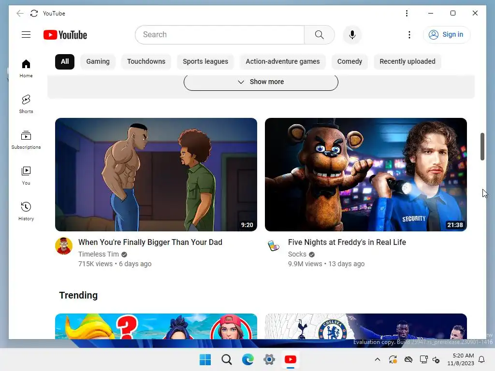
Task: Open 'Bigger Than Your Dad' video thumbnail
Action: [156, 174]
